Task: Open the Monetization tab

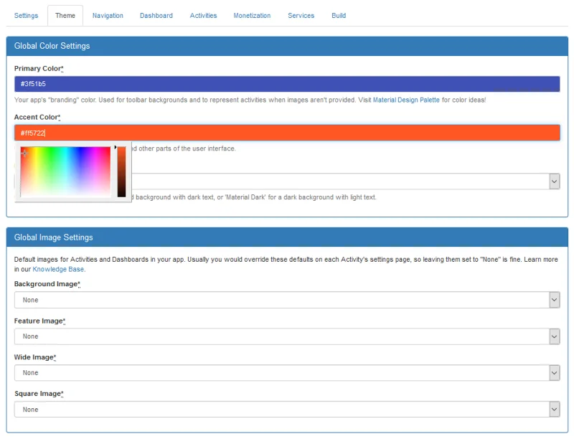Action: click(x=252, y=16)
